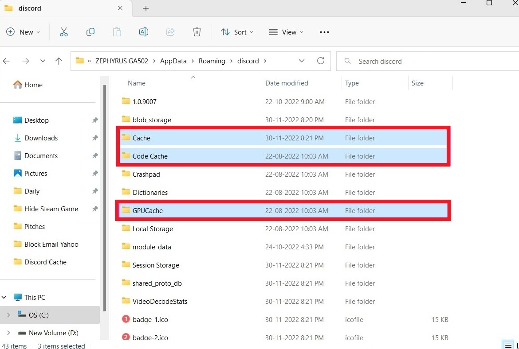This screenshot has height=349, width=519.
Task: Paste clipboard contents using the Paste icon
Action: click(x=117, y=31)
